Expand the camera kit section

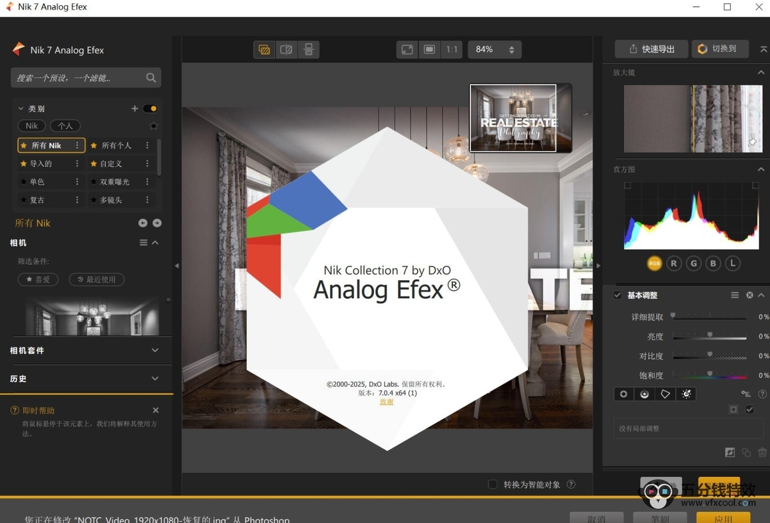pos(155,351)
